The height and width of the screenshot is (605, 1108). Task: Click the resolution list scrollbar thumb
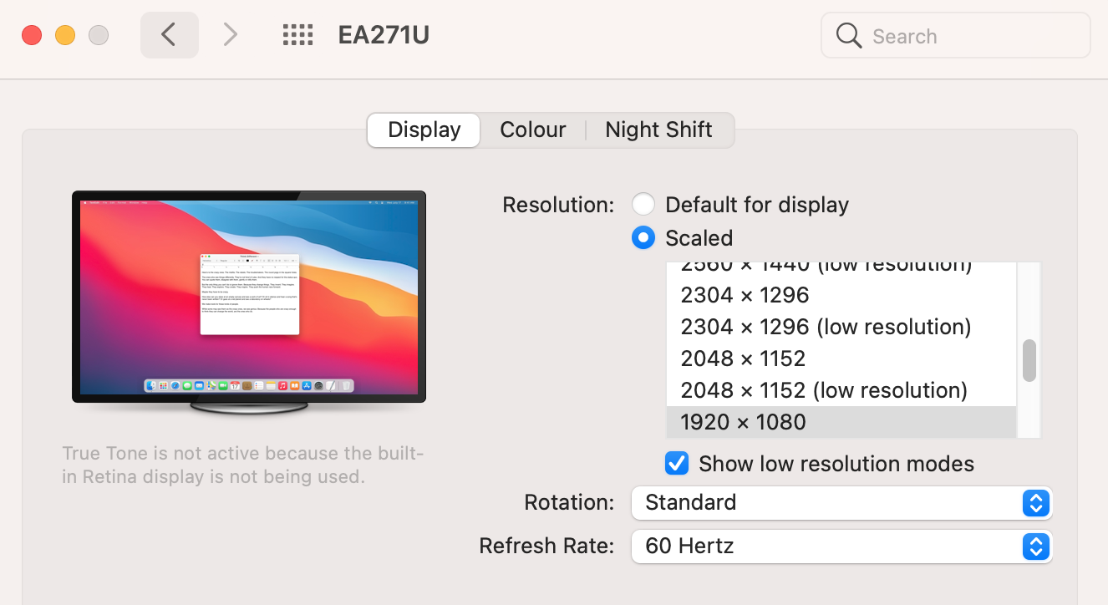point(1029,360)
